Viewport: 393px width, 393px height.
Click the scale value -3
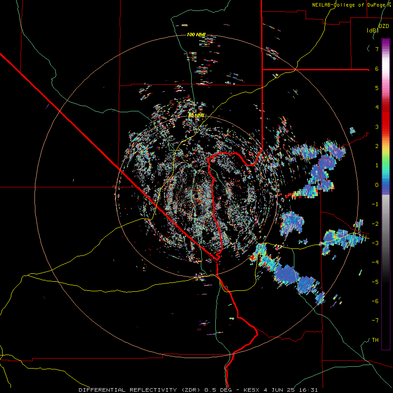click(375, 243)
